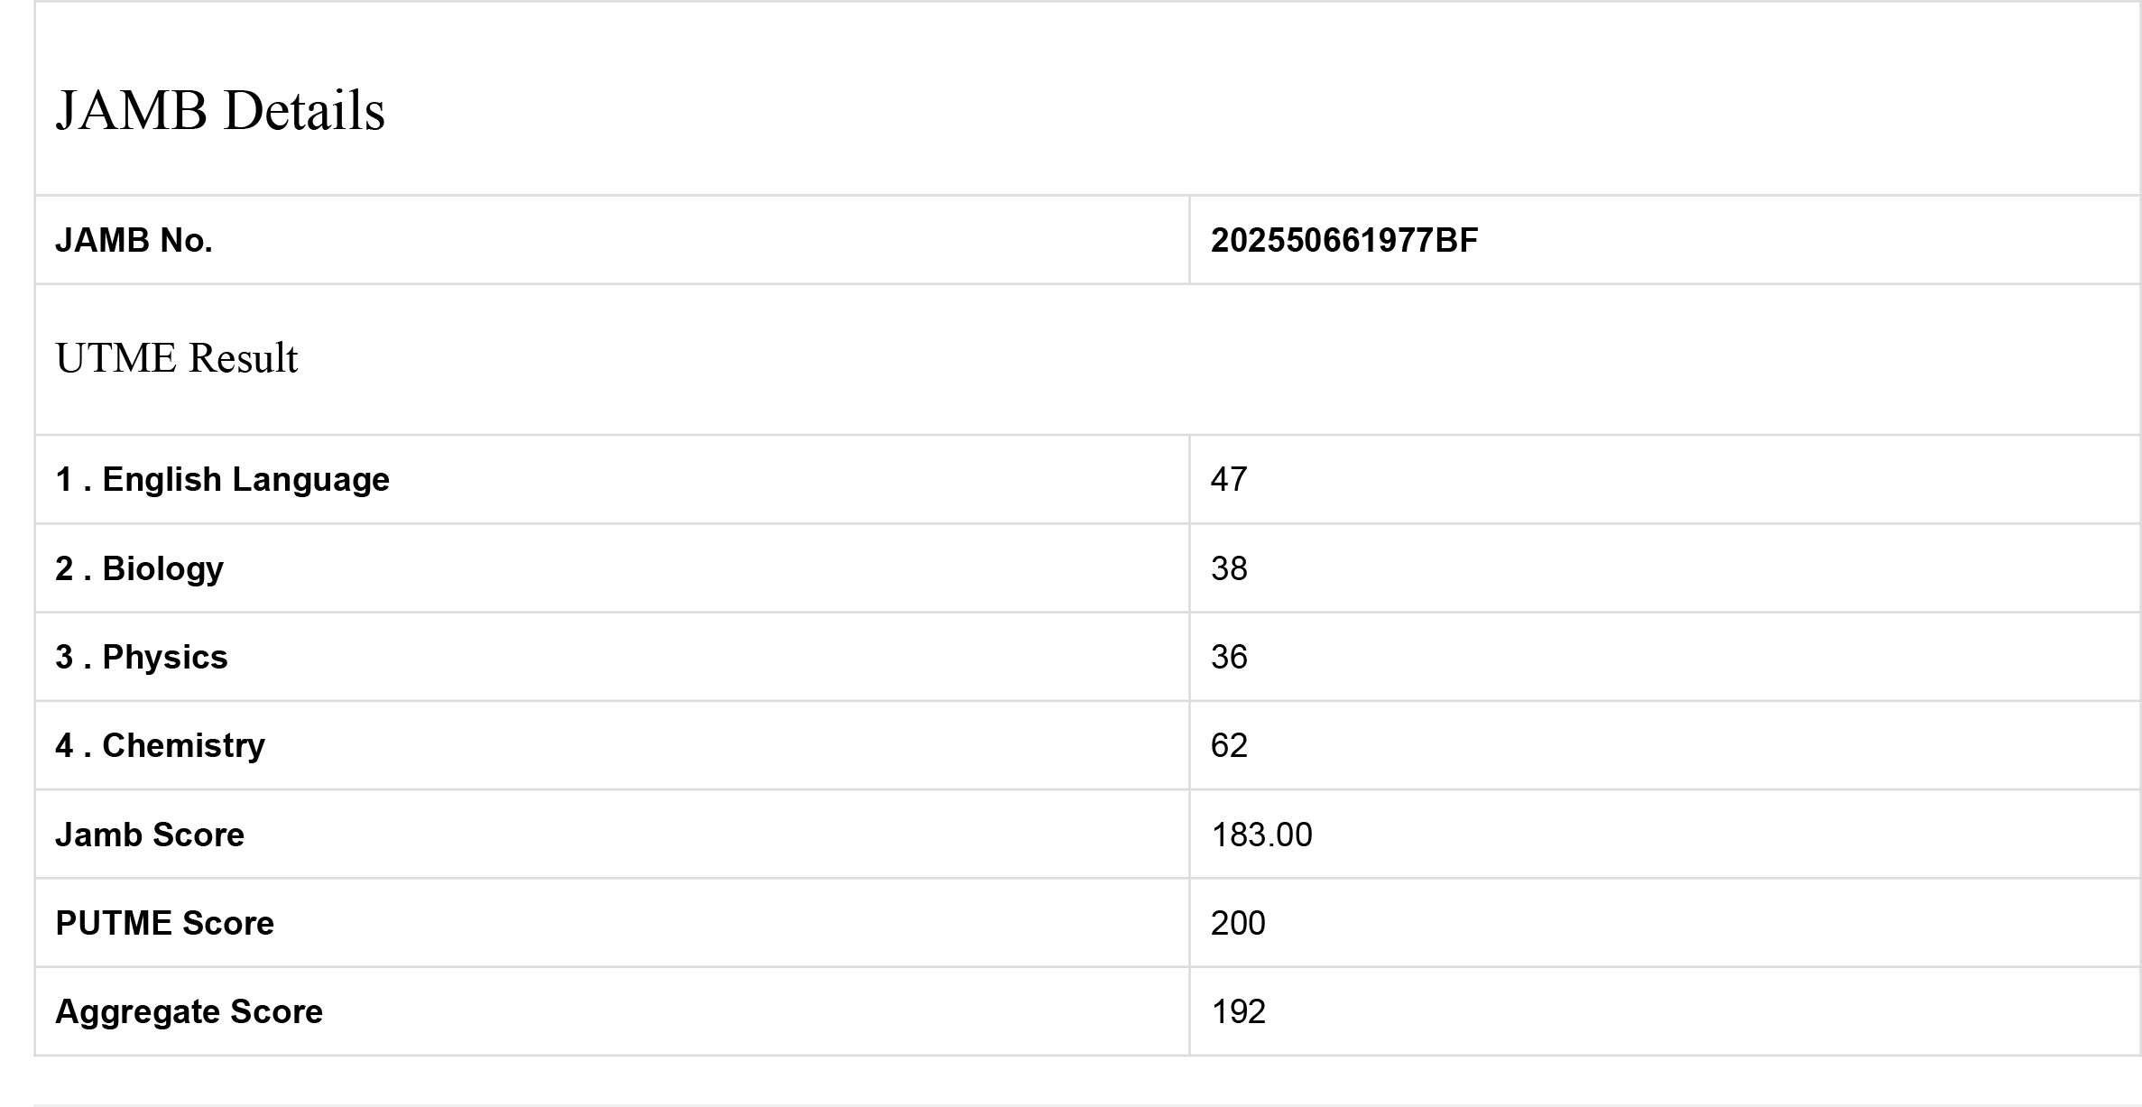Click the Biology subject label
2142x1107 pixels.
(162, 569)
